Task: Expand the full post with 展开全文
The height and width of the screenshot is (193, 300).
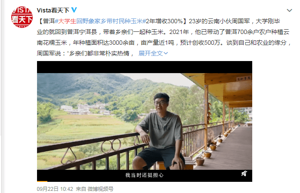Action: (x=151, y=53)
